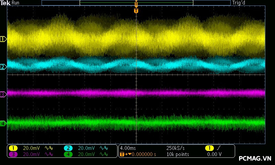The height and width of the screenshot is (165, 275).
Task: Click the Run acquisition status label
Action: 16,3
